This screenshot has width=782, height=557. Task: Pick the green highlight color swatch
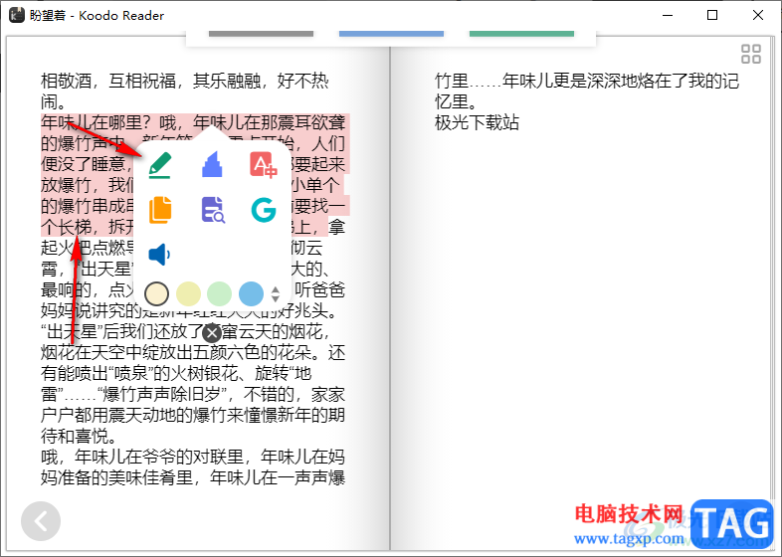pos(220,293)
